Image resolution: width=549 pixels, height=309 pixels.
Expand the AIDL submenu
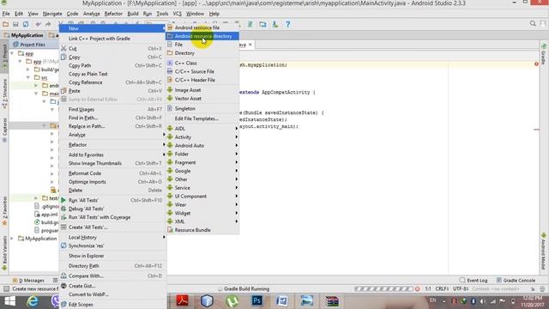pos(202,129)
